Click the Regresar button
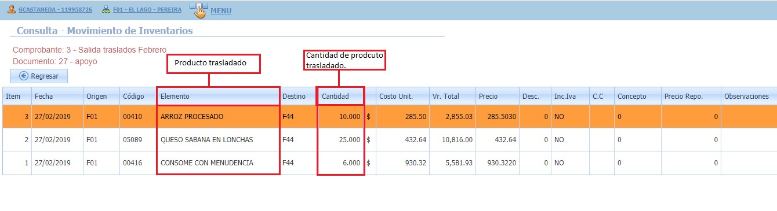 39,76
